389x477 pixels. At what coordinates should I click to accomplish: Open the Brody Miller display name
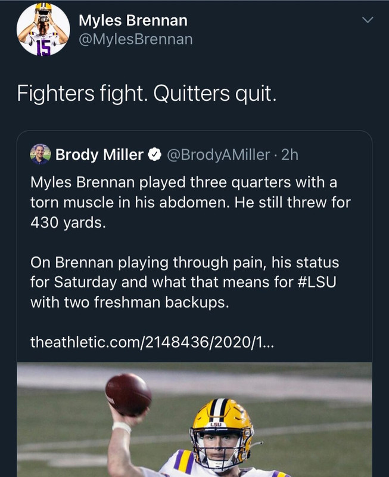click(99, 155)
